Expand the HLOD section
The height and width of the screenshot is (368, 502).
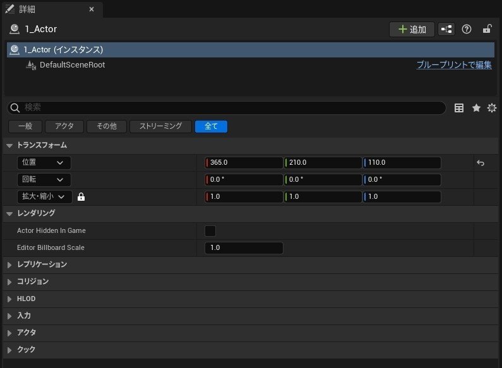[9, 299]
